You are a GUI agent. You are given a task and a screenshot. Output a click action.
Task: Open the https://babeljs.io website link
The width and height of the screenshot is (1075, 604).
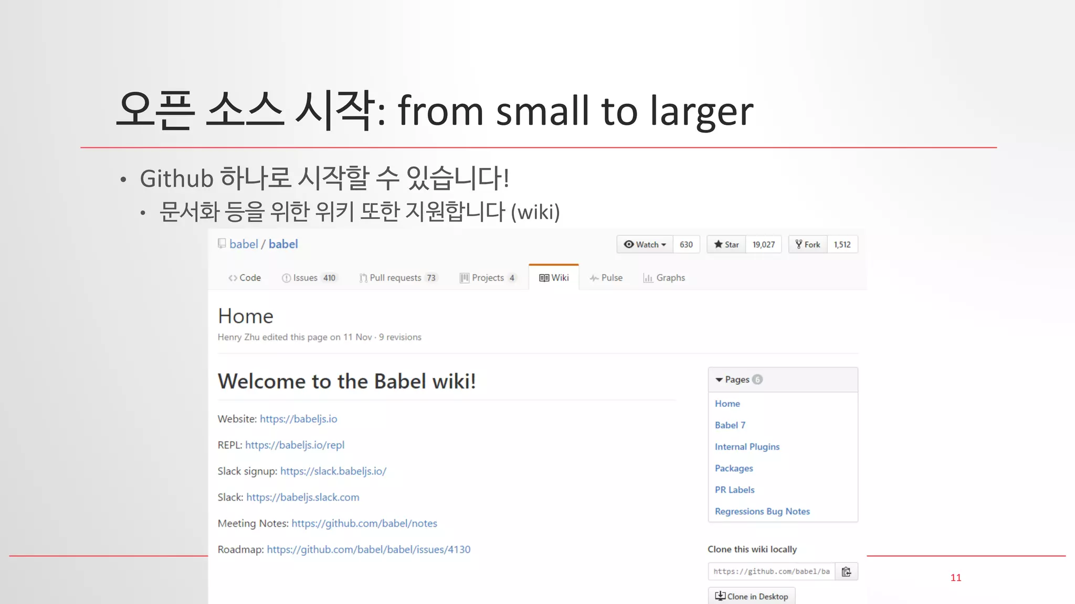[x=299, y=419]
